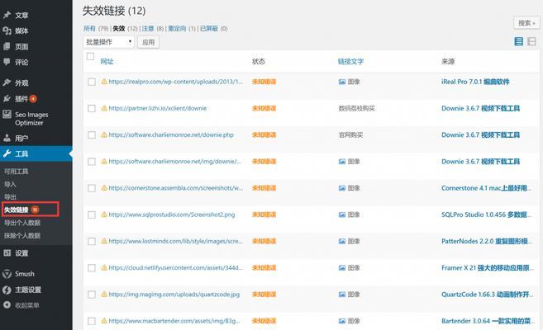Open 抹除个人数据 submenu item

(22, 236)
